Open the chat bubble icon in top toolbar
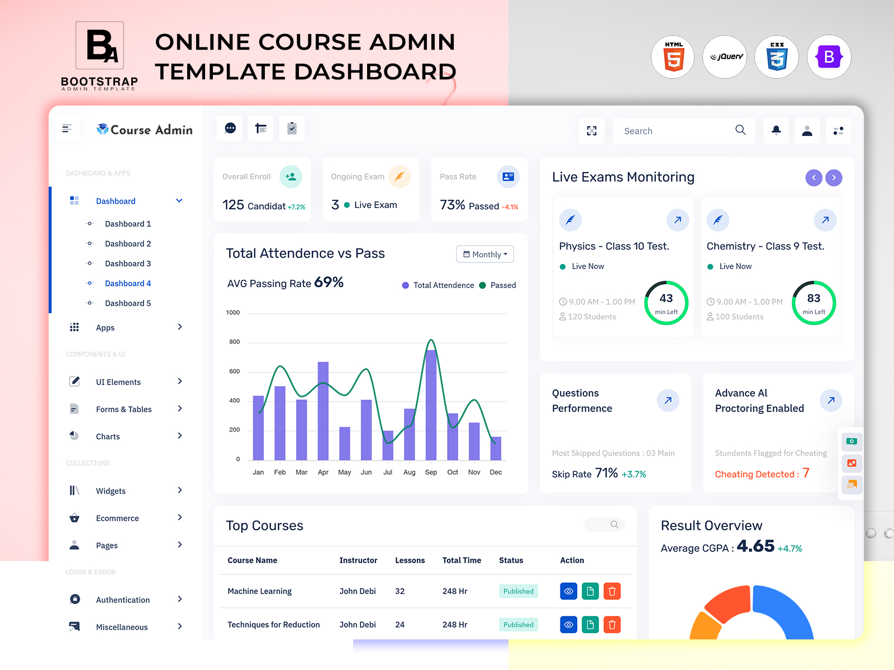 (x=230, y=128)
